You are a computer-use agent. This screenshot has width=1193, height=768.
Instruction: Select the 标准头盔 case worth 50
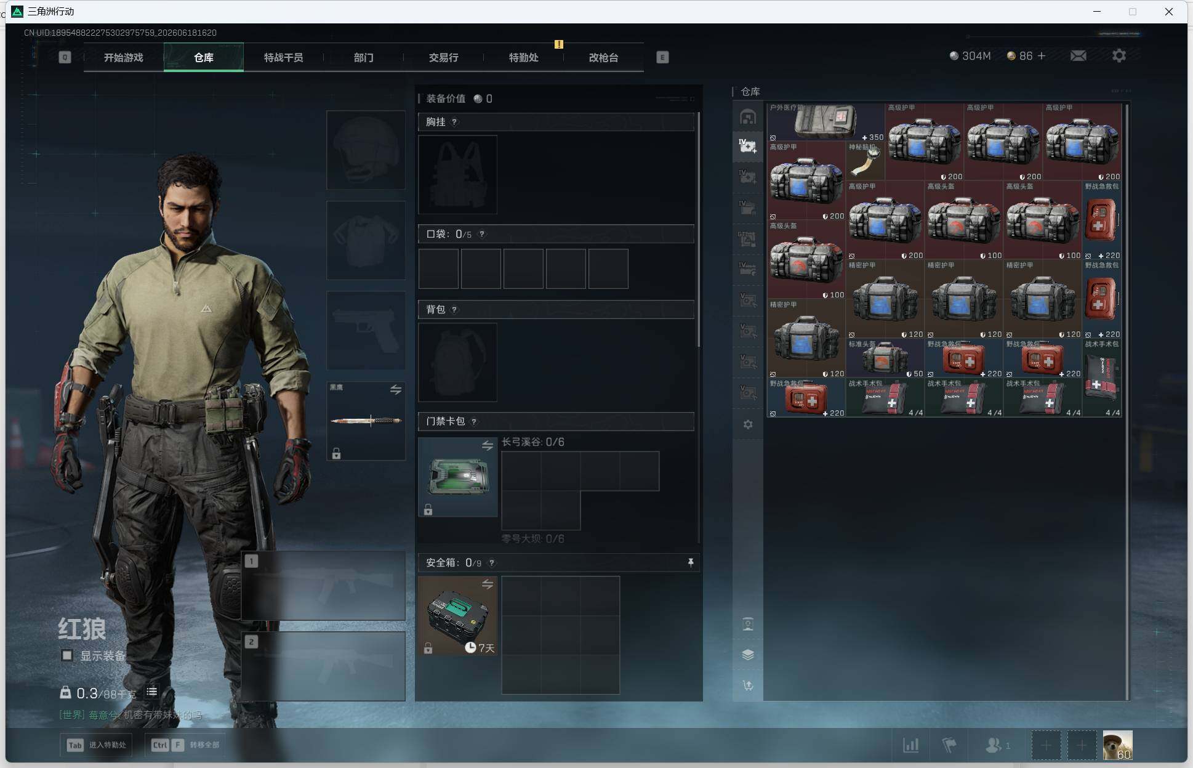[885, 358]
